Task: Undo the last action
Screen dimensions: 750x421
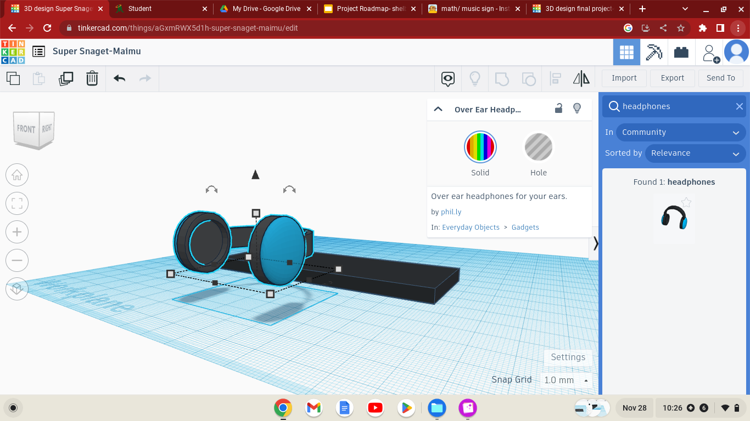Action: coord(119,78)
